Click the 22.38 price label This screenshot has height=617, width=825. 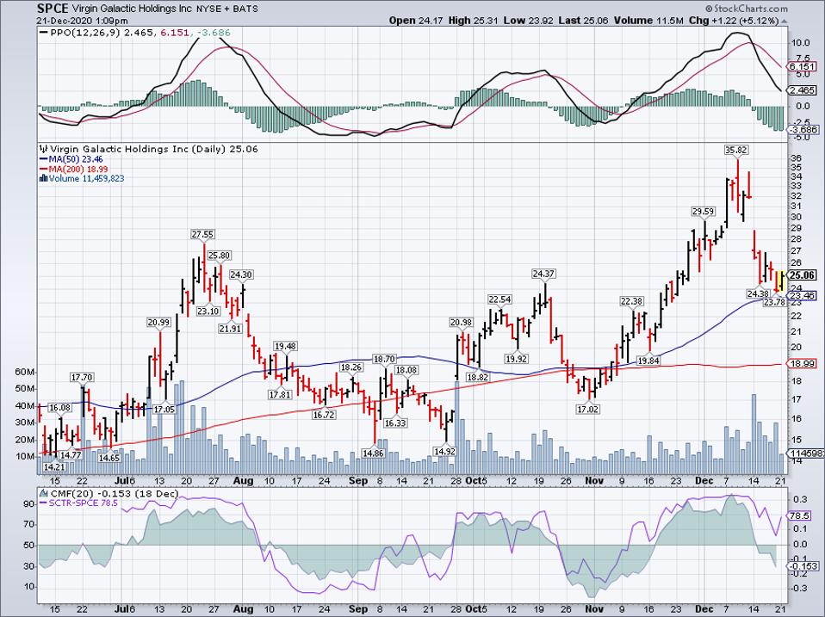[x=632, y=301]
